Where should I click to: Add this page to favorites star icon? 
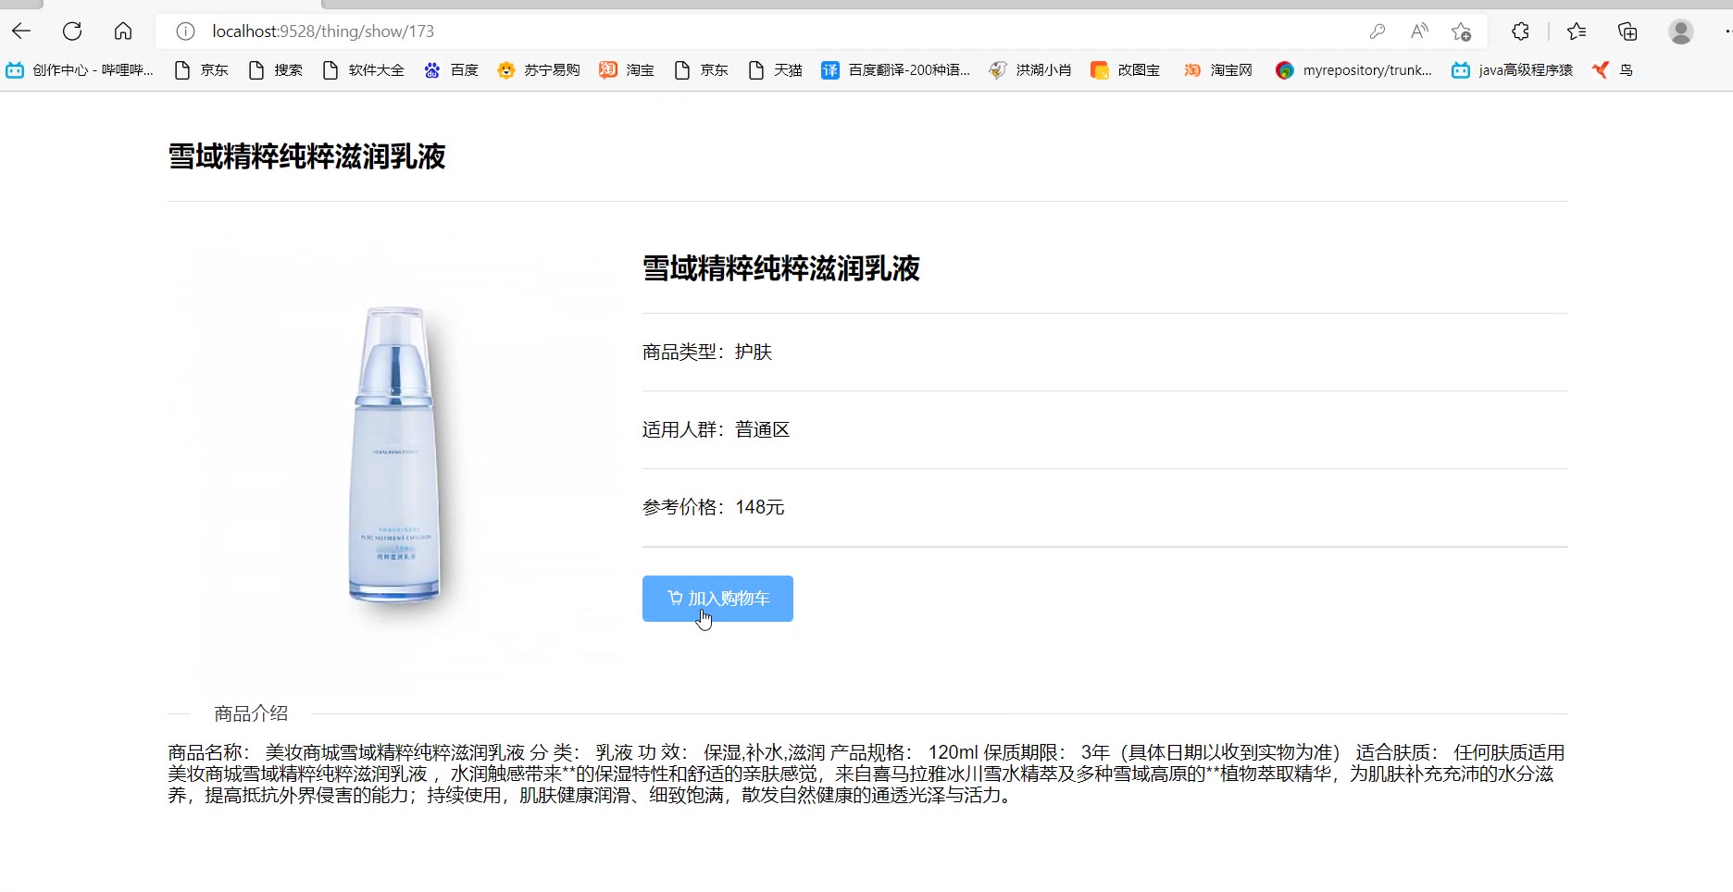[x=1461, y=31]
